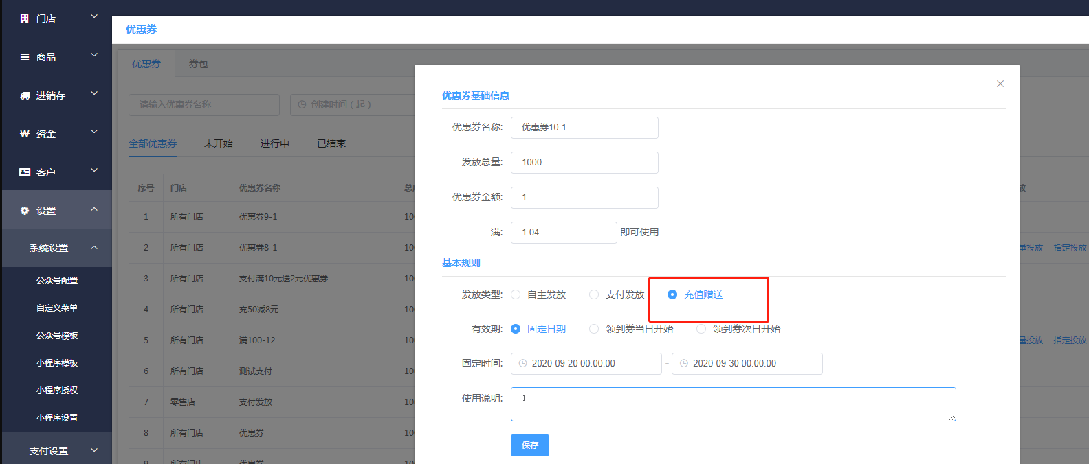Click clock icon in start fixed-time field

522,364
